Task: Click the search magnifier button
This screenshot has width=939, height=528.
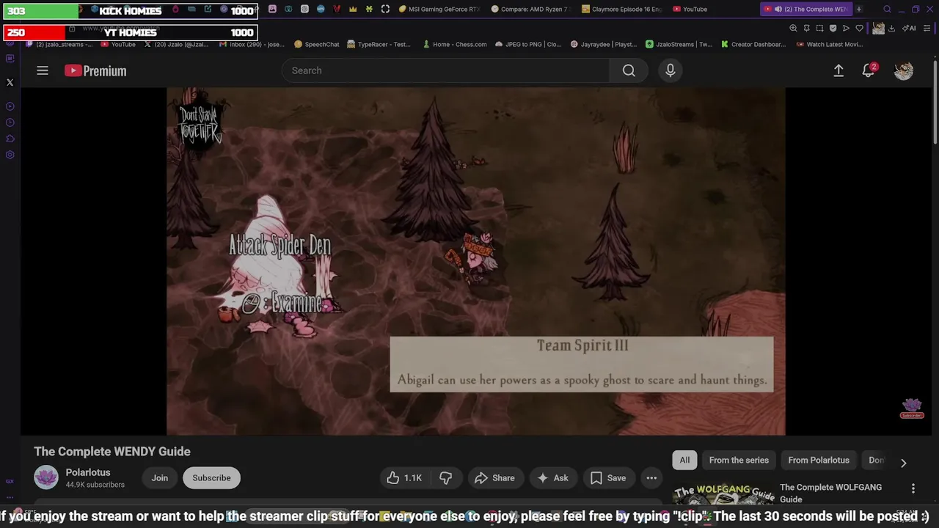Action: pyautogui.click(x=629, y=70)
